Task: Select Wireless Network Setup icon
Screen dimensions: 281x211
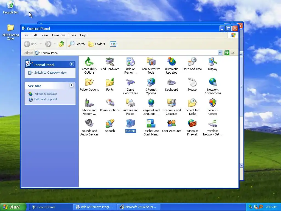Action: click(x=213, y=127)
